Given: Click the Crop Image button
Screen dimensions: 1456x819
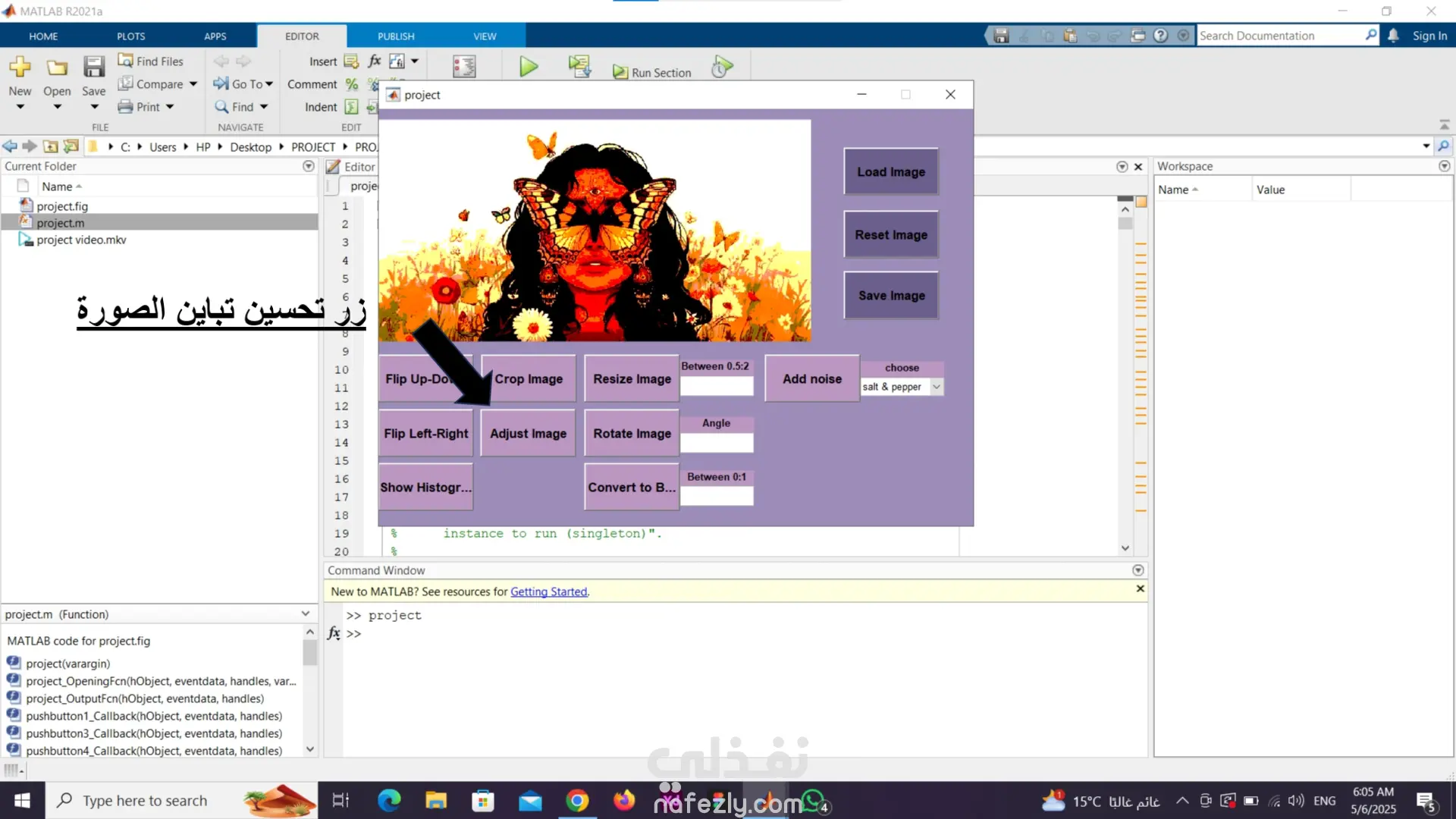Looking at the screenshot, I should tap(528, 378).
